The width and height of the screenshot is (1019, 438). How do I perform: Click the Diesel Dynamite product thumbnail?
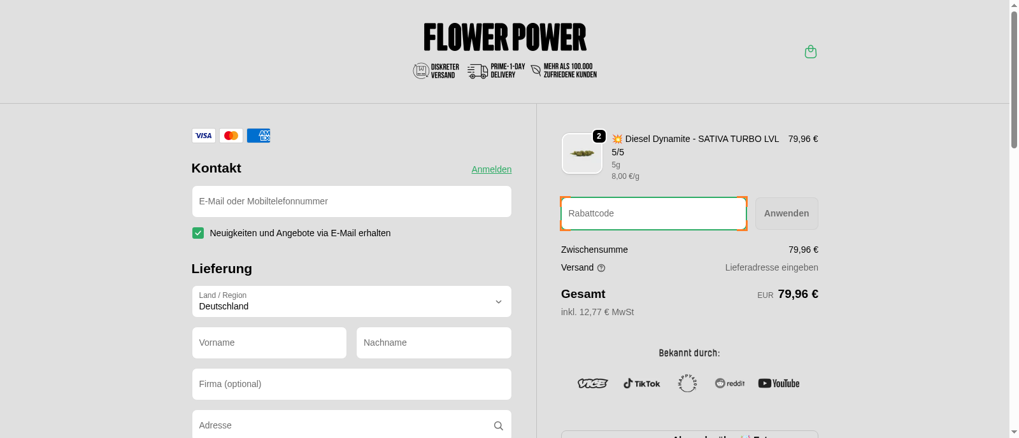click(x=582, y=153)
